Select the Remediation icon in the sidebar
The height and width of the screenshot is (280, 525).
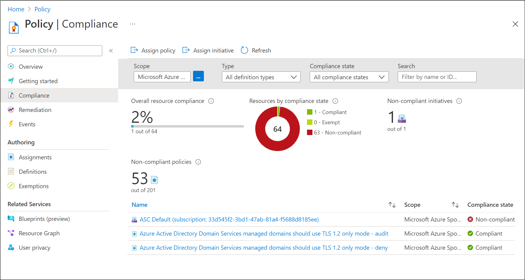tap(11, 110)
